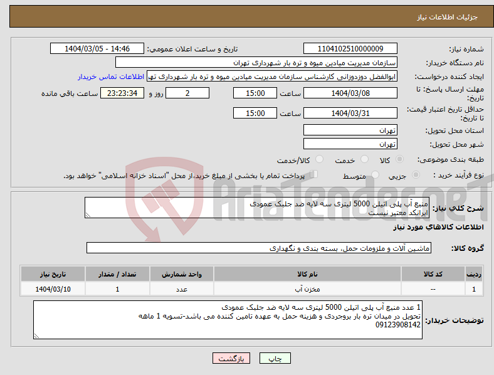
Task: Click the جزئیات اطلاعات نیاز page header
Action: pyautogui.click(x=448, y=17)
